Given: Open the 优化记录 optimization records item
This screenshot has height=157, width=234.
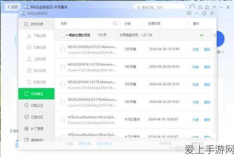Looking at the screenshot, I should click(x=36, y=71).
